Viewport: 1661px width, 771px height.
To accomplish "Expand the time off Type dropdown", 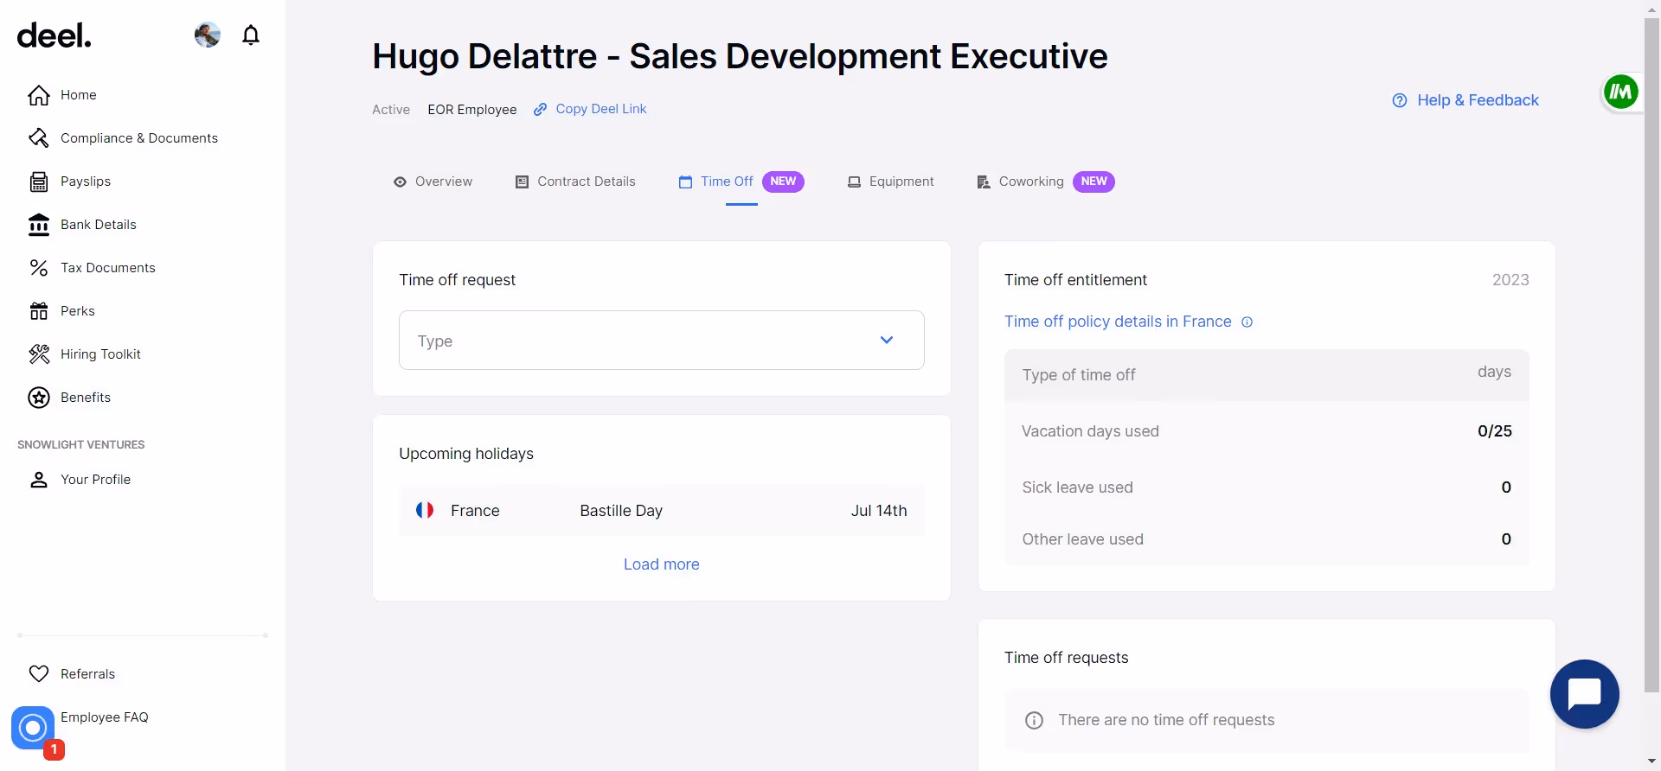I will click(x=661, y=341).
